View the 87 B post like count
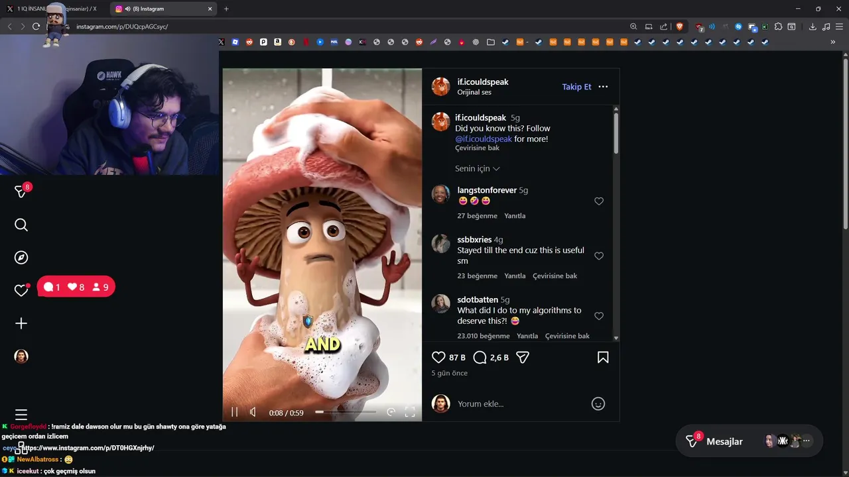849x477 pixels. (457, 358)
